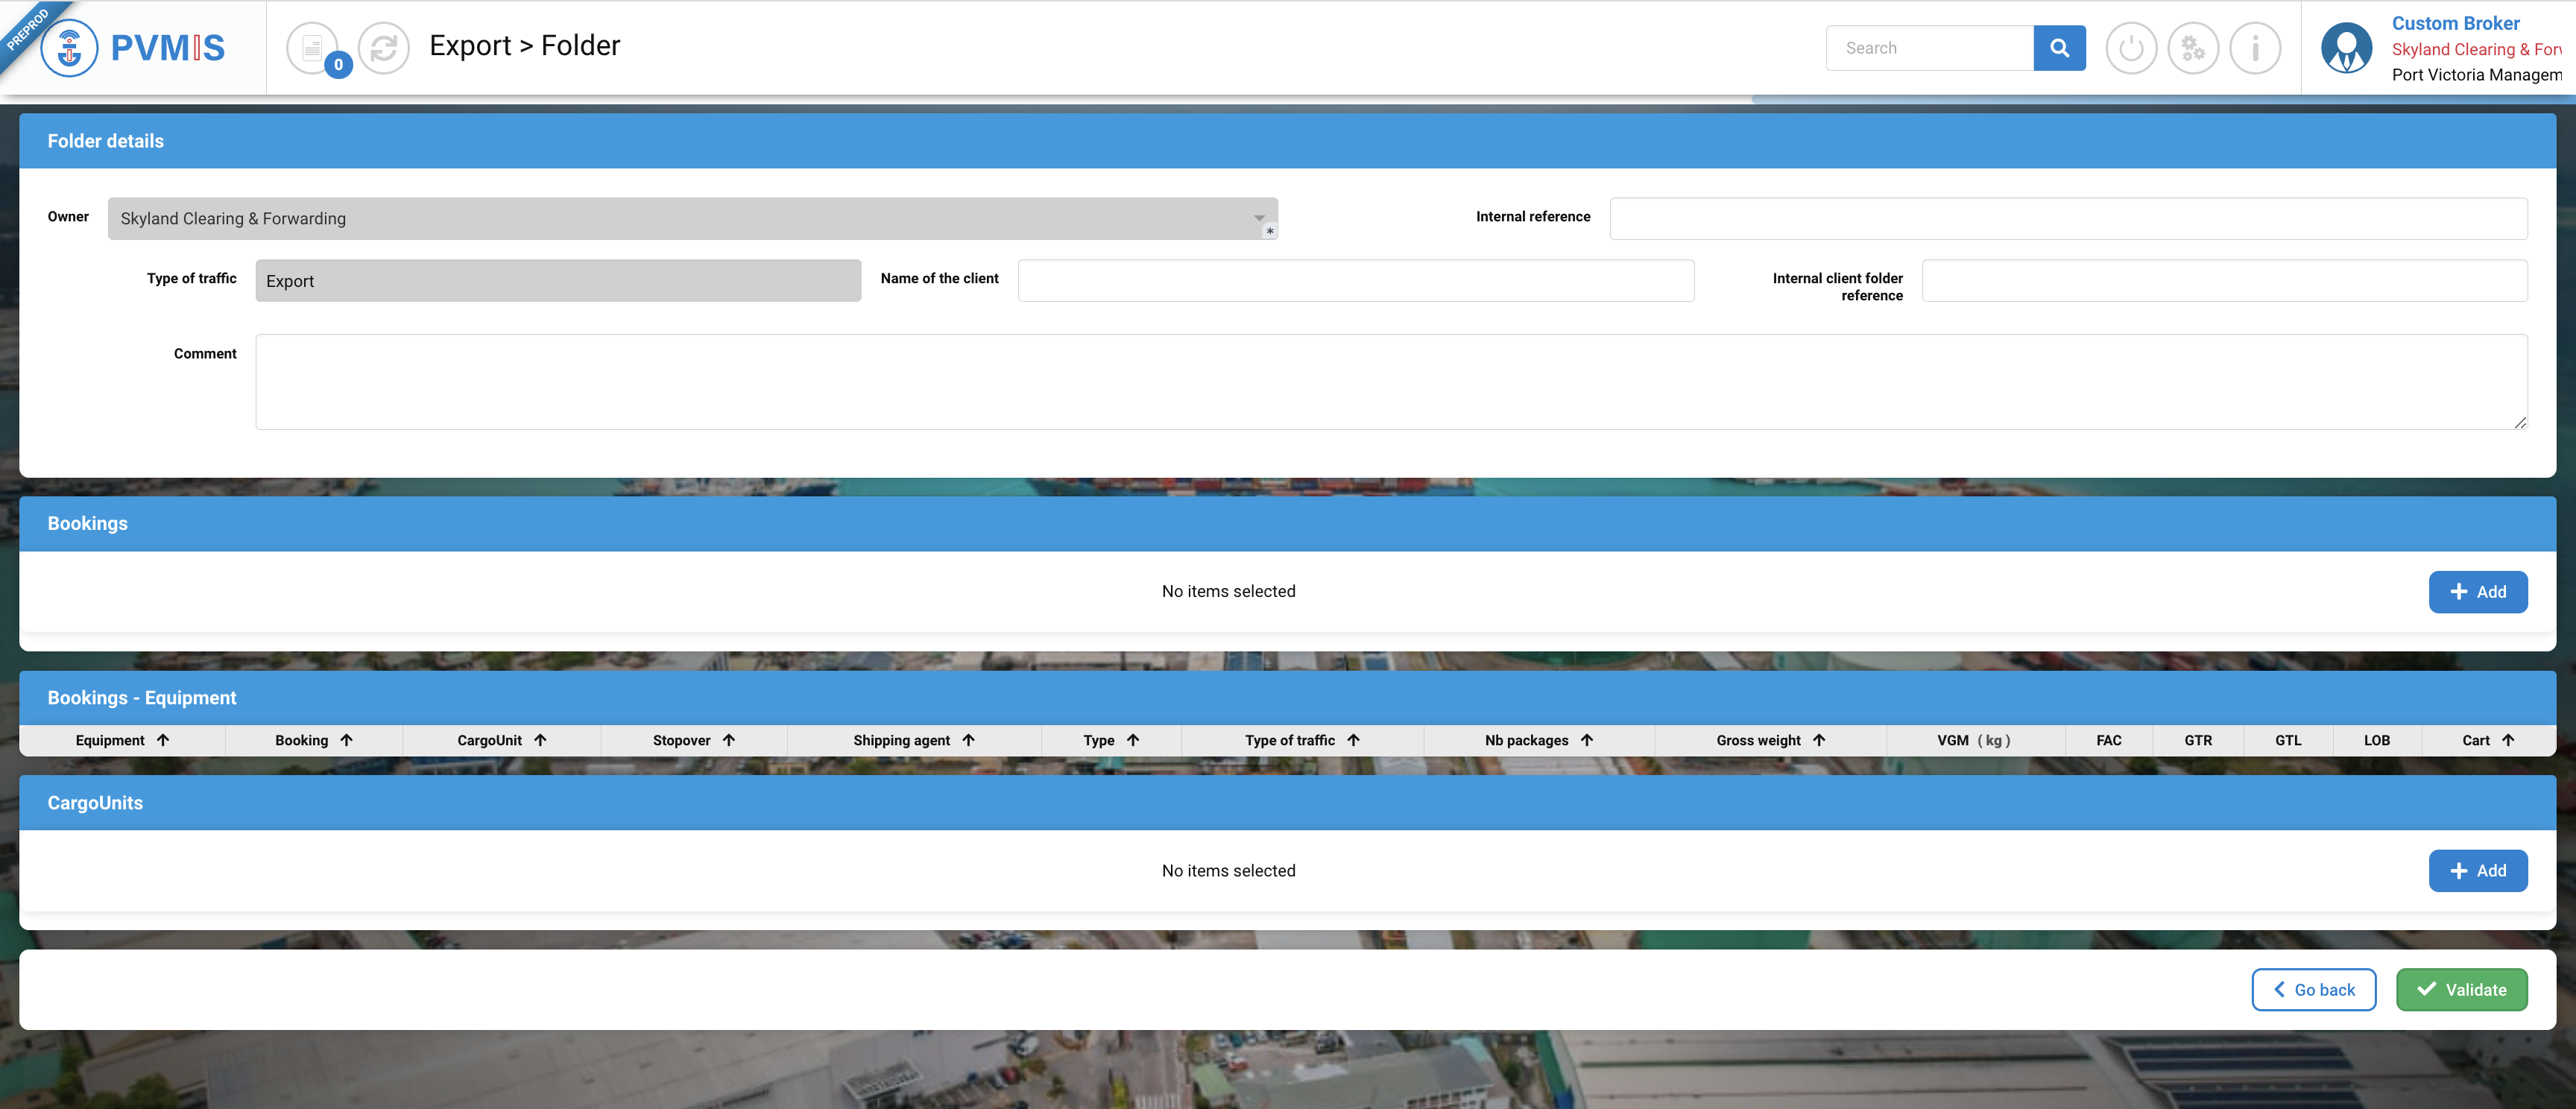This screenshot has width=2576, height=1109.
Task: Click the PVMIS anchor logo
Action: point(69,48)
